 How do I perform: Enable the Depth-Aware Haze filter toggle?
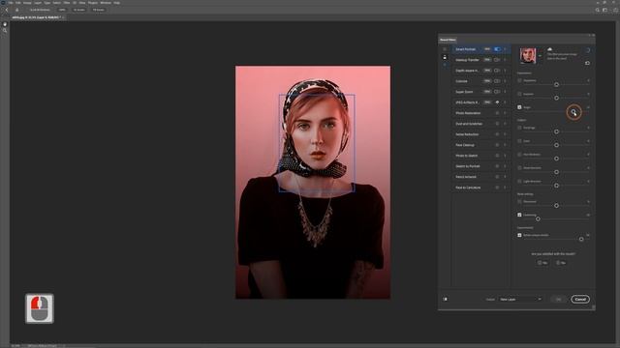tap(497, 71)
